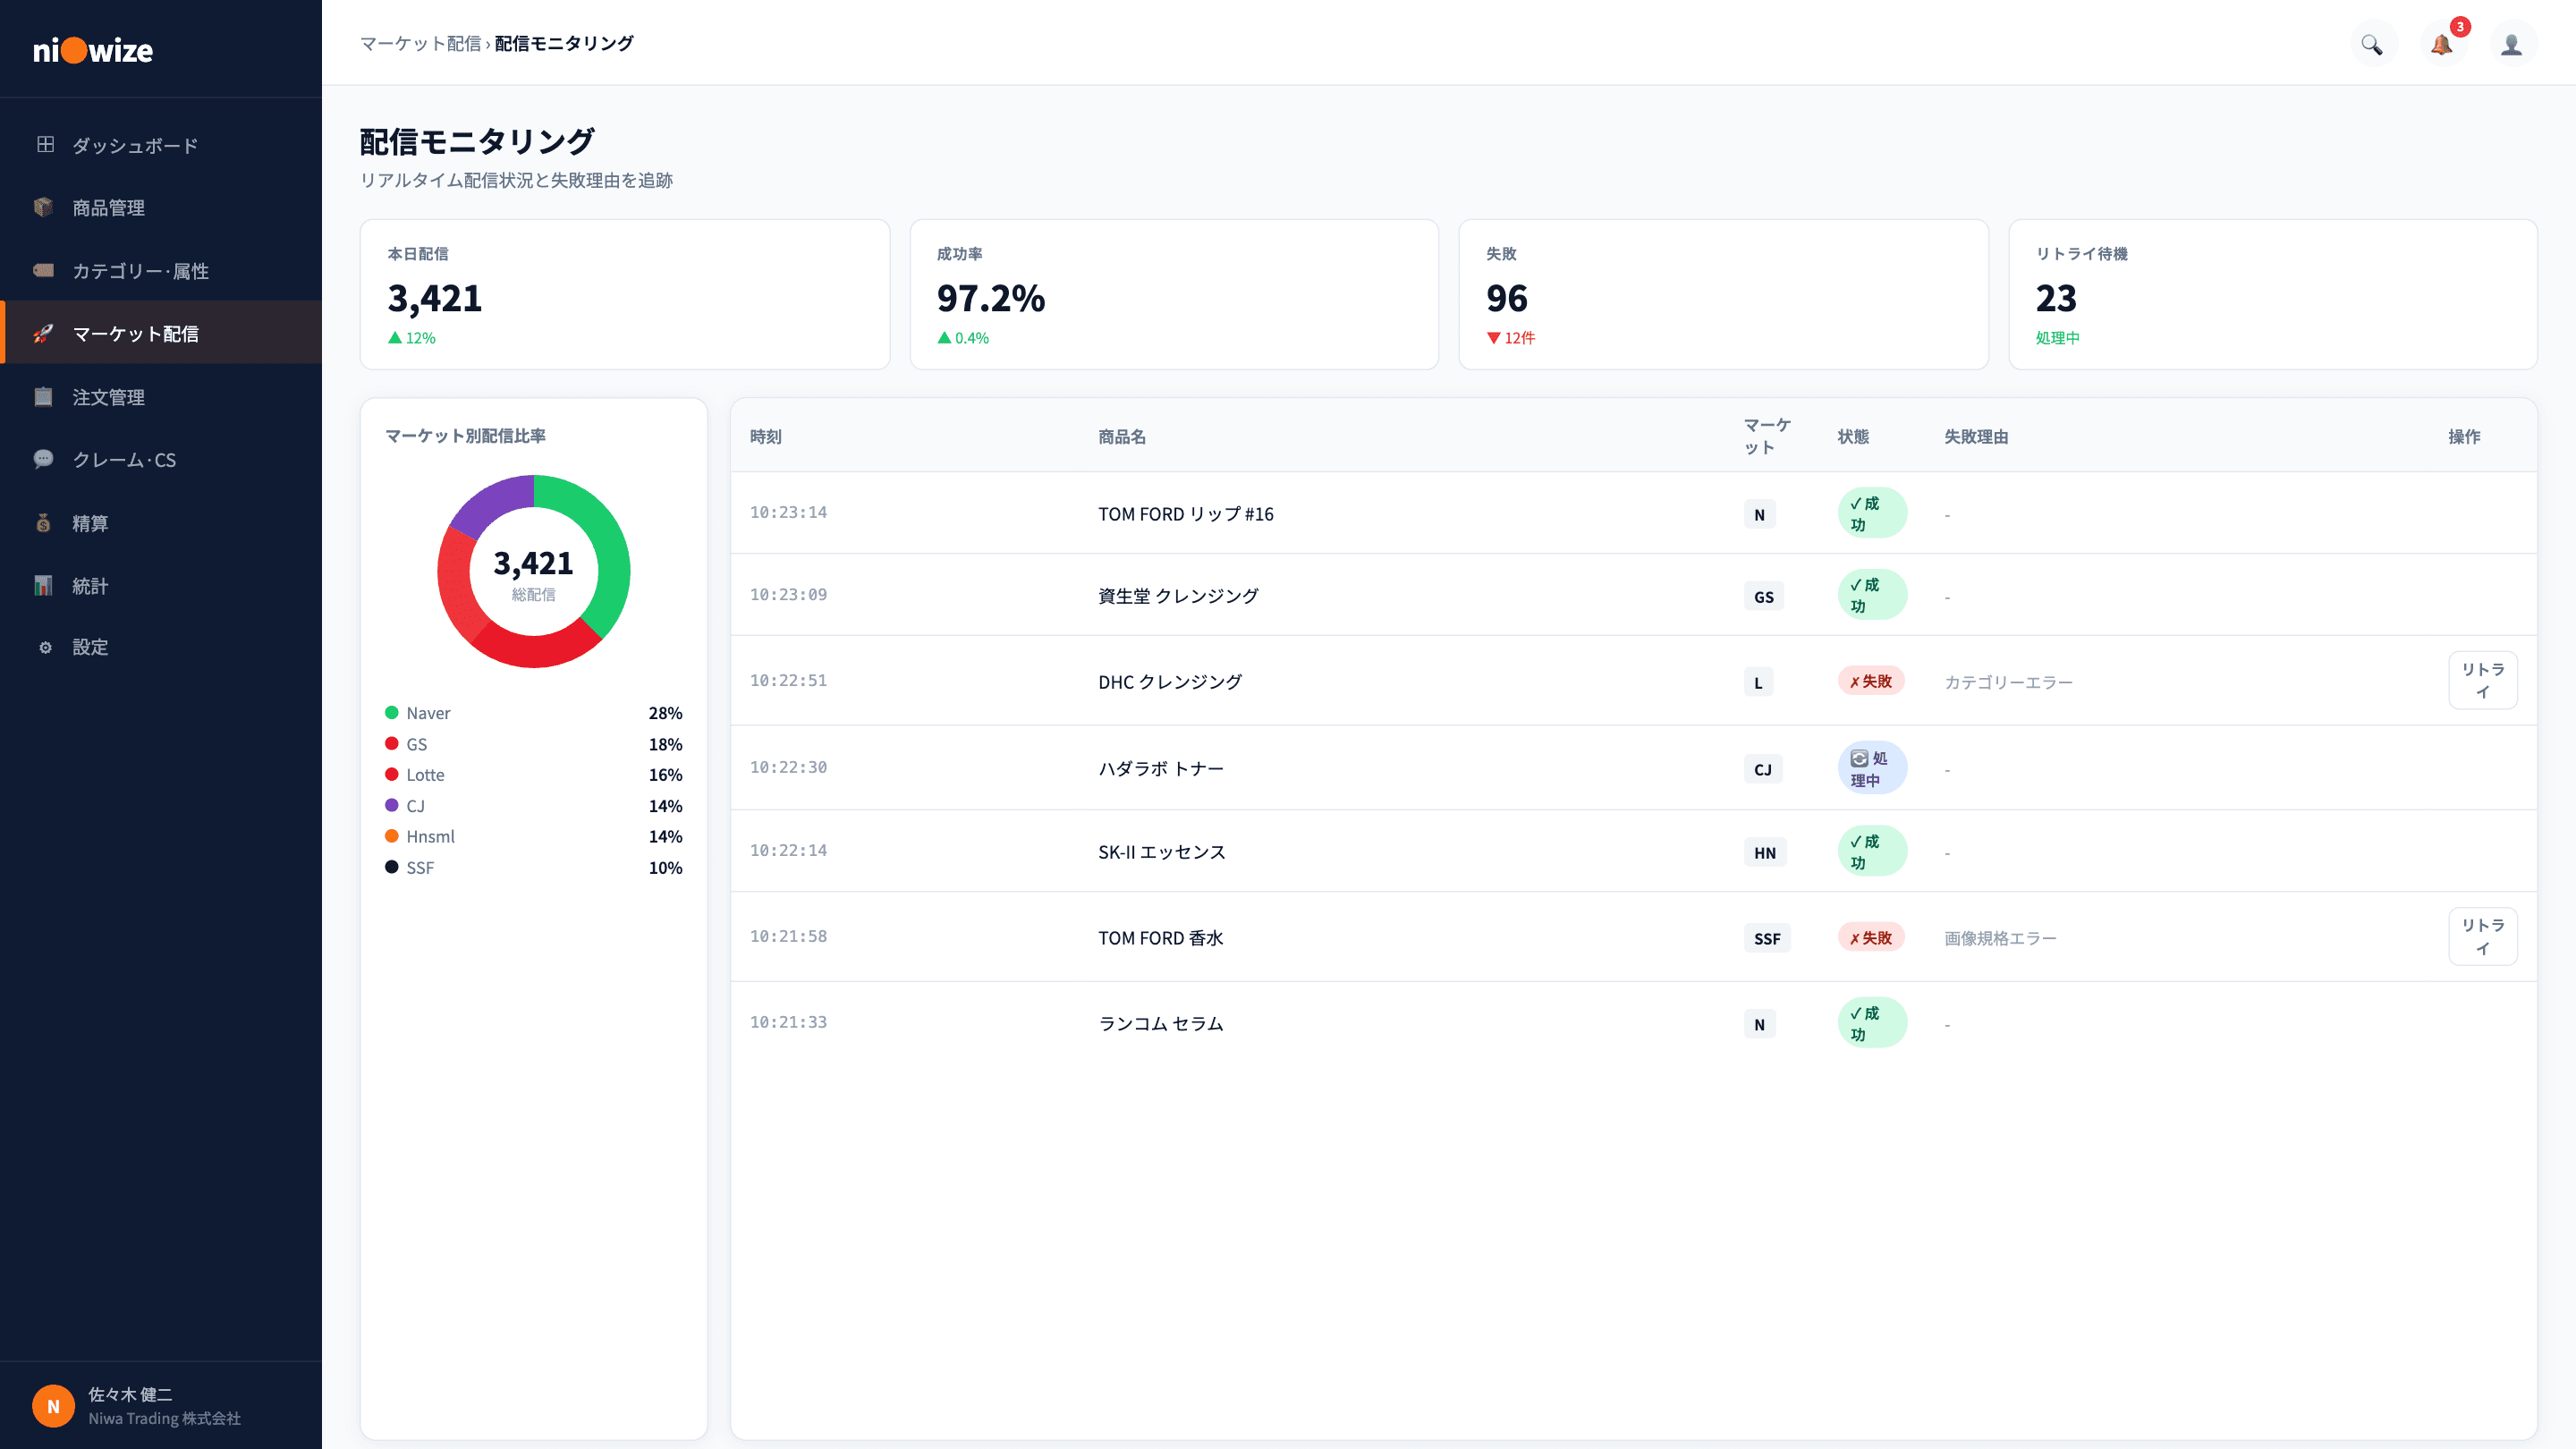The width and height of the screenshot is (2576, 1449).
Task: Open notifications bell with 3 badge
Action: pos(2442,44)
